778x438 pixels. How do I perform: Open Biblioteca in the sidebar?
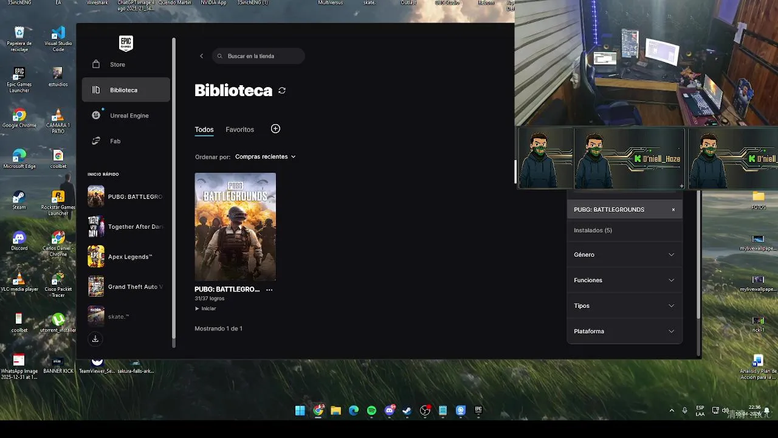[126, 90]
